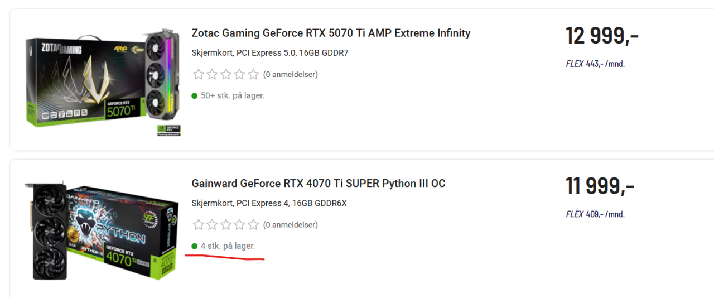
Task: Click the first rating star for Zotac 5070 Ti
Action: (x=198, y=74)
